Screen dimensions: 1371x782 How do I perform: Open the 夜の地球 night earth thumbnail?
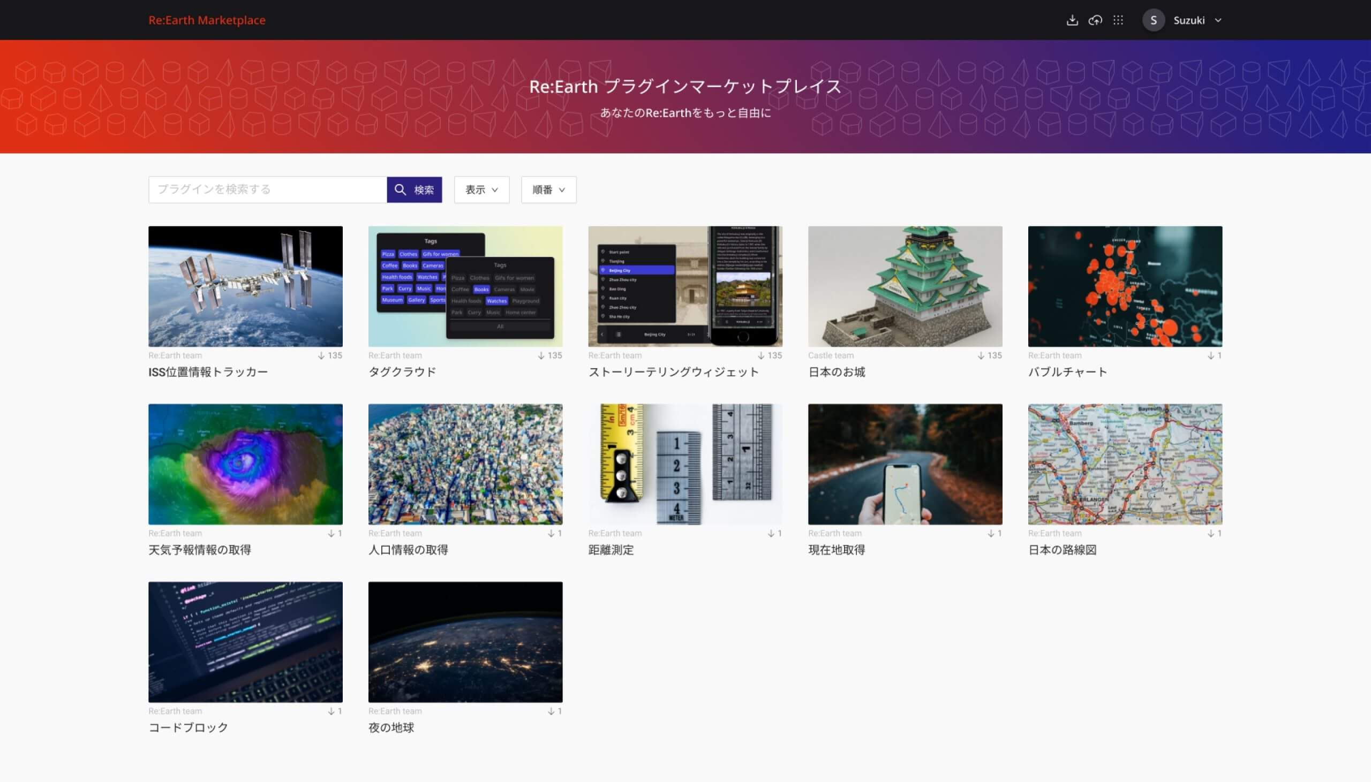point(465,642)
